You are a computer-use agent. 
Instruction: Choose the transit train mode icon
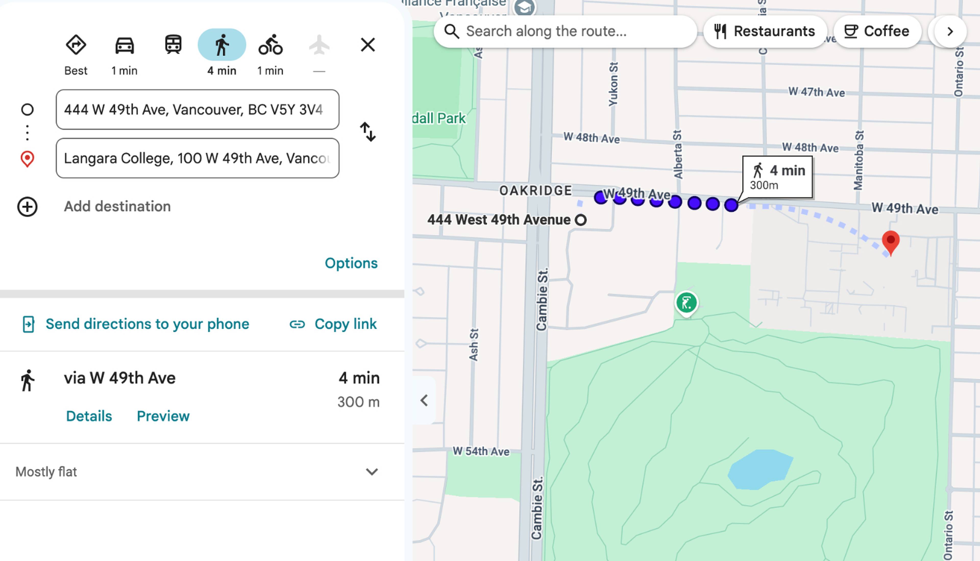click(173, 45)
